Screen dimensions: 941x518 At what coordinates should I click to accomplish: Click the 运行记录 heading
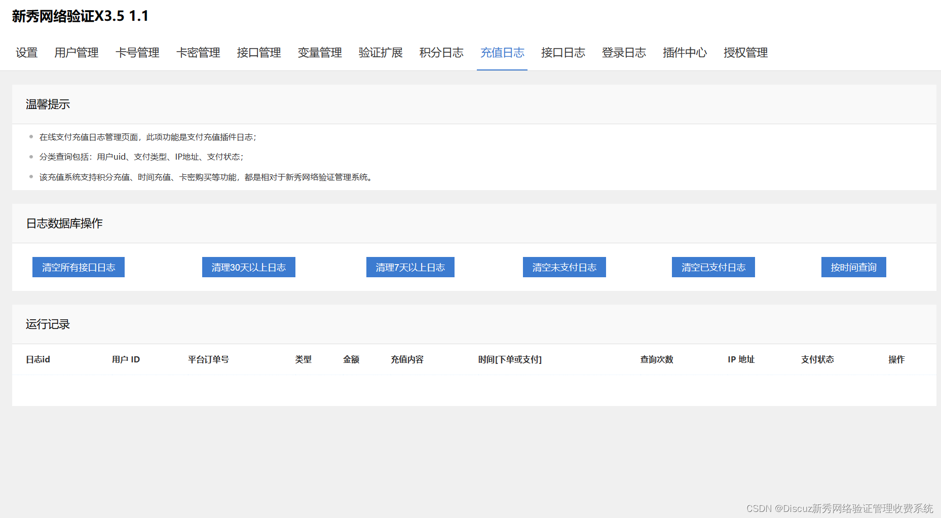coord(48,324)
